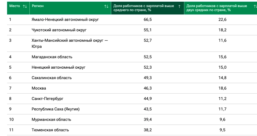The height and width of the screenshot is (136, 257).
Task: Select Магаданская область row
Action: click(132, 57)
